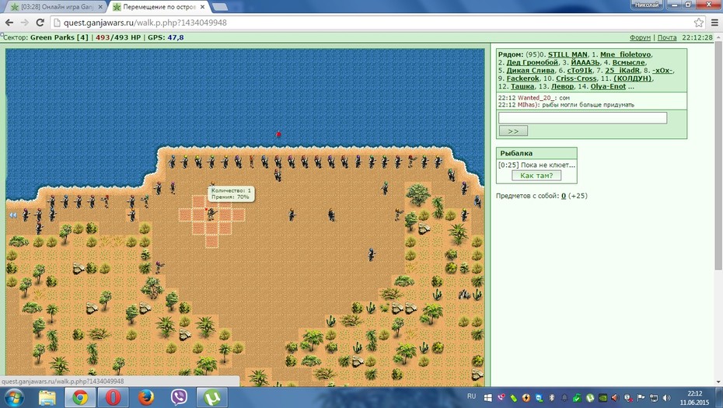Screen dimensions: 723x408
Task: Click the 'Как там?' fishing button
Action: pyautogui.click(x=536, y=175)
